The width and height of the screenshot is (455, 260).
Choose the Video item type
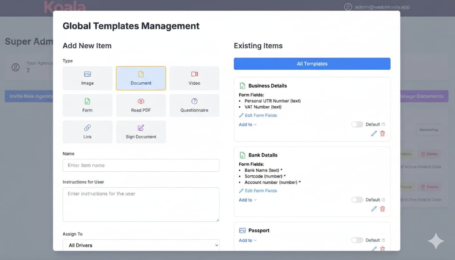point(194,78)
